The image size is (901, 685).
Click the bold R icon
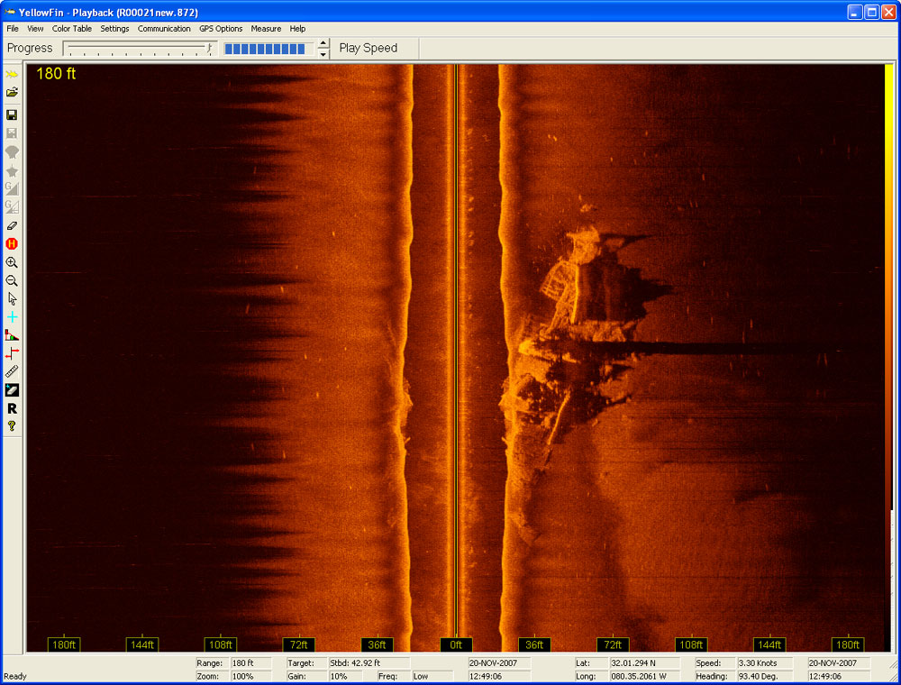pos(12,408)
